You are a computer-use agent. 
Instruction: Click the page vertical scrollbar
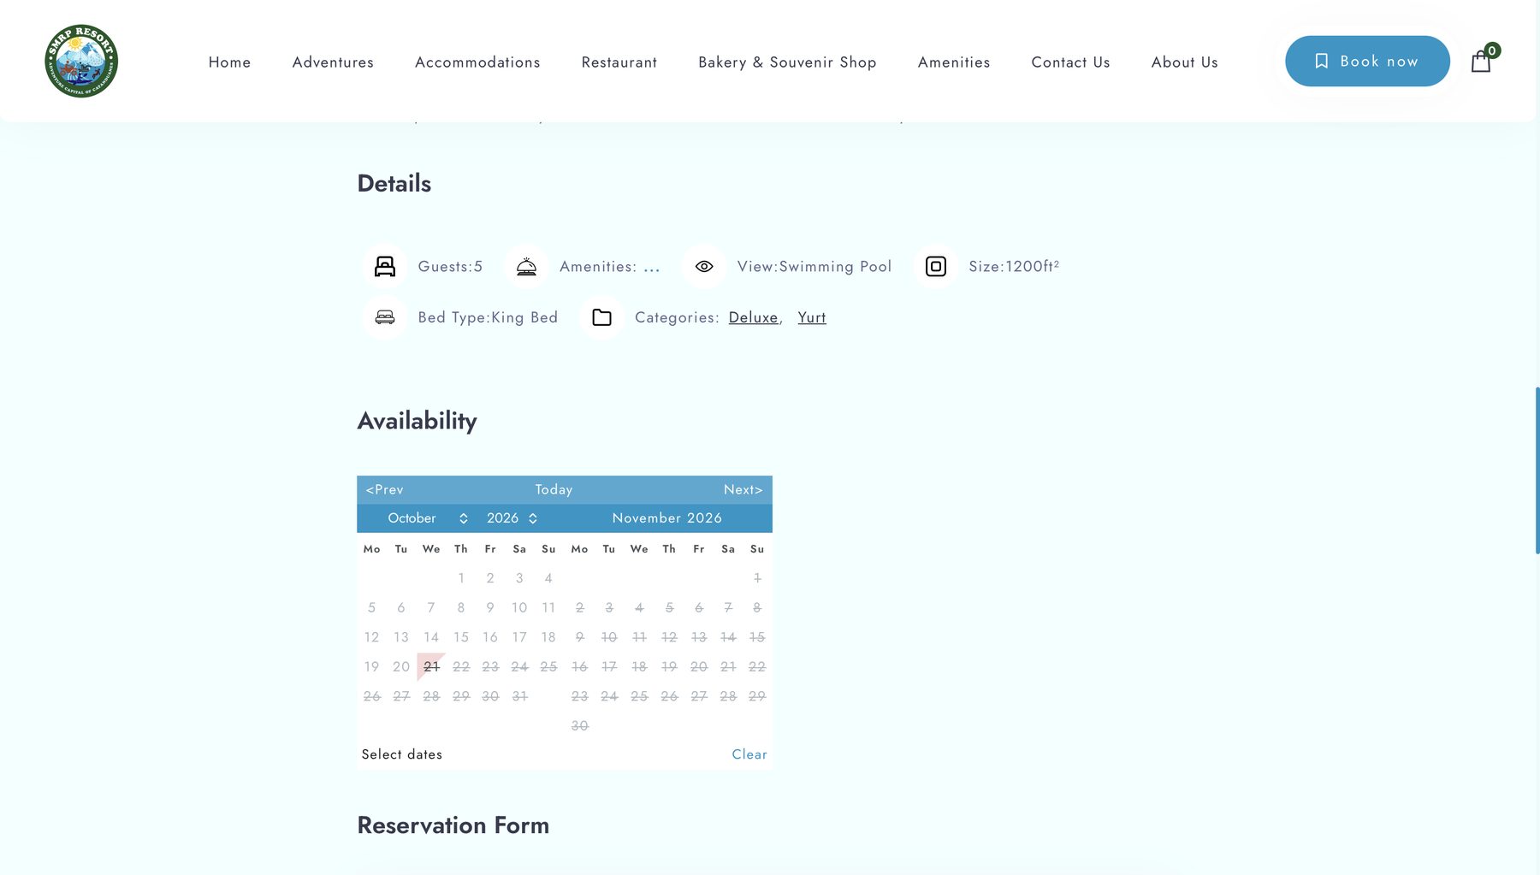click(1537, 470)
